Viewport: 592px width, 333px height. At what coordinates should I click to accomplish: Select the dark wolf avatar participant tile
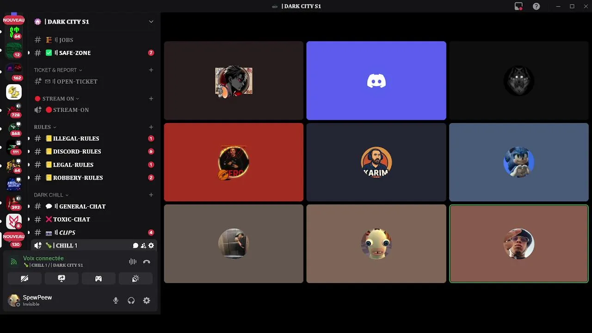[518, 80]
